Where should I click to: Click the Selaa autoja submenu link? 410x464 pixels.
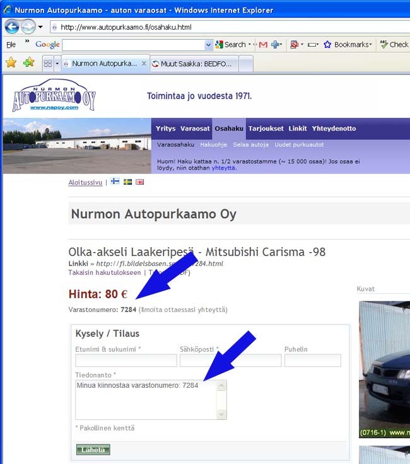[x=251, y=145]
